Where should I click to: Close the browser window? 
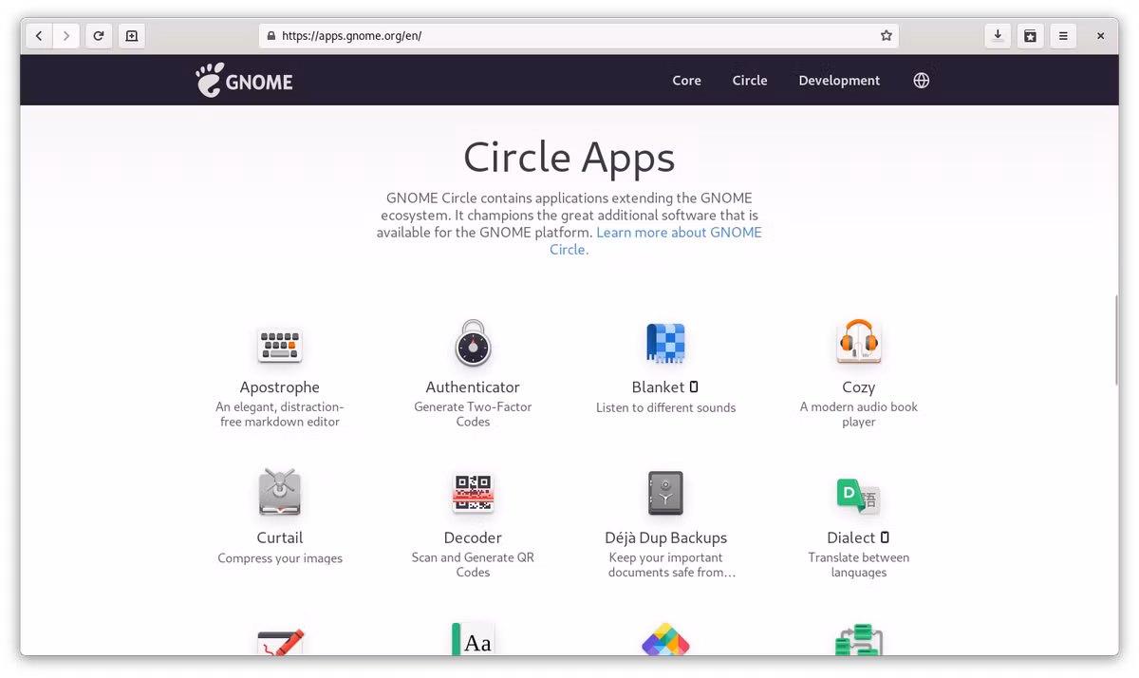[1100, 36]
